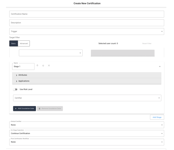The width and height of the screenshot is (174, 150).
Task: Move Stage 1 down with arrow icon
Action: coord(43,66)
